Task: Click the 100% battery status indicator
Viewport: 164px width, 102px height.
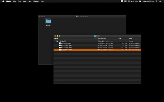Action: coord(138,1)
